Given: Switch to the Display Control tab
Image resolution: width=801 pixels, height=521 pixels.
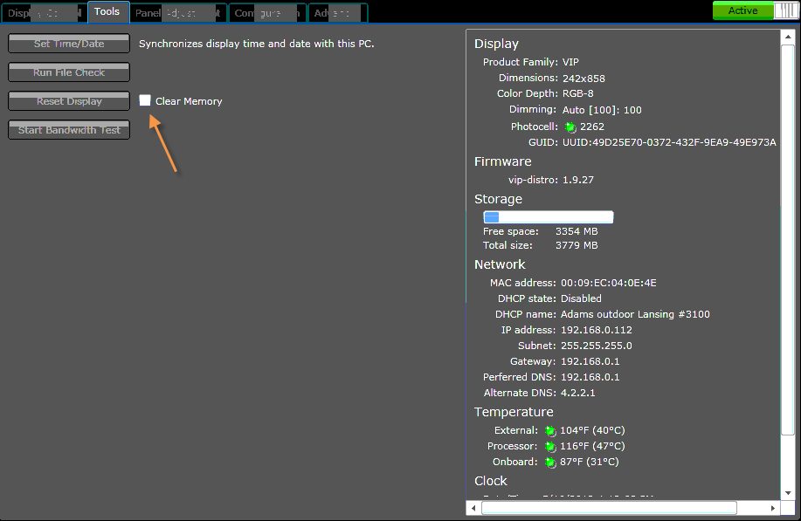Looking at the screenshot, I should click(44, 13).
